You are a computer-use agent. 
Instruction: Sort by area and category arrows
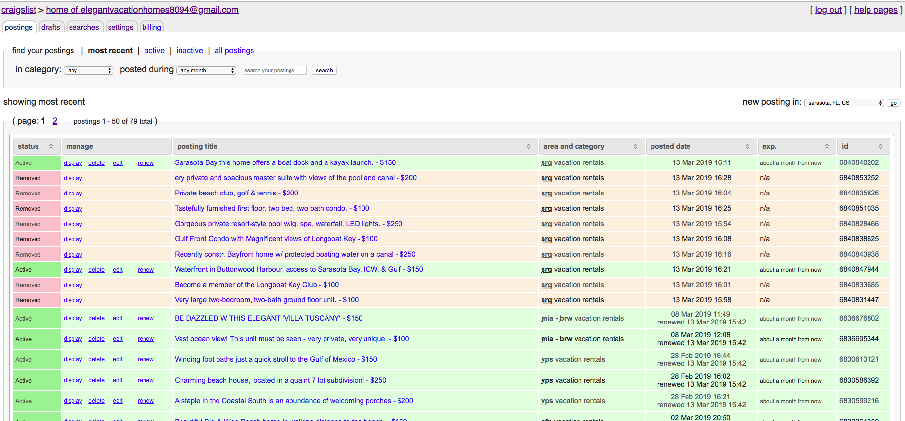(x=635, y=146)
